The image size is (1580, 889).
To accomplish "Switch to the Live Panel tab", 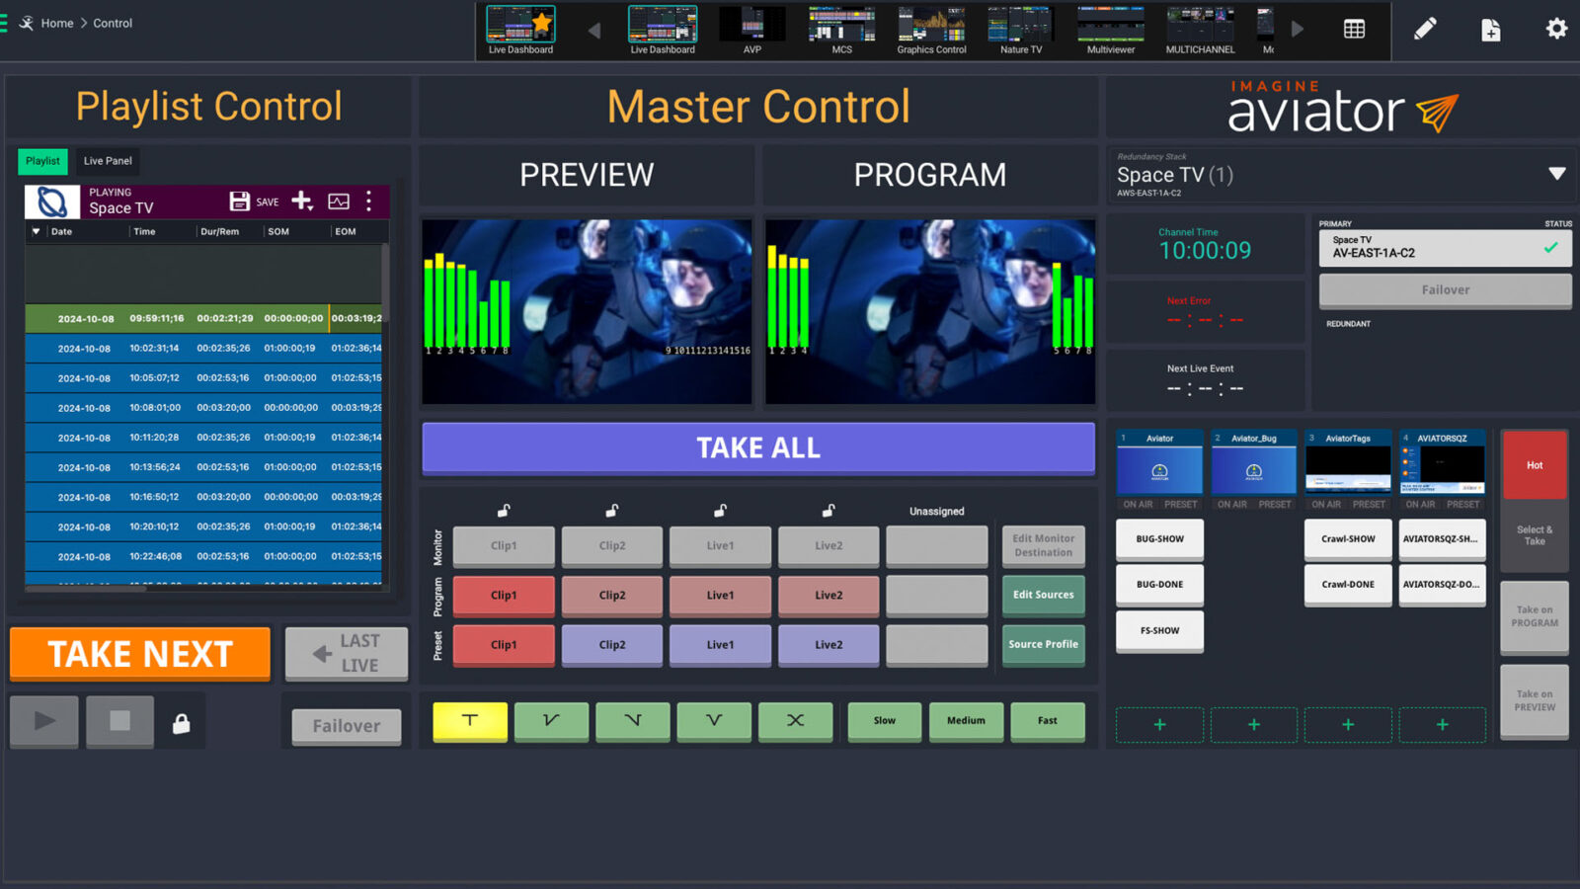I will click(x=107, y=161).
